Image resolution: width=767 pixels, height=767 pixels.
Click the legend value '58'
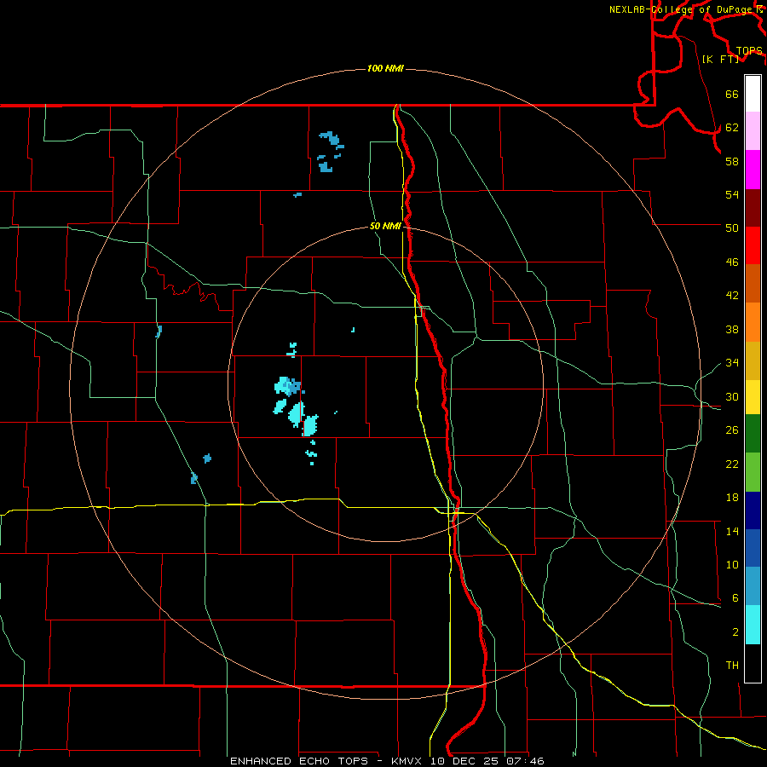pos(732,161)
